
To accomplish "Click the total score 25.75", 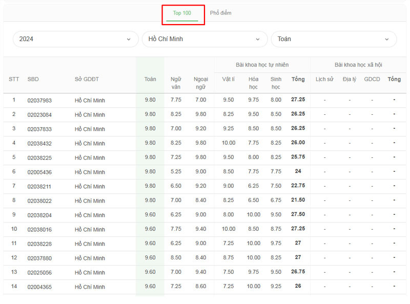I will coord(298,157).
